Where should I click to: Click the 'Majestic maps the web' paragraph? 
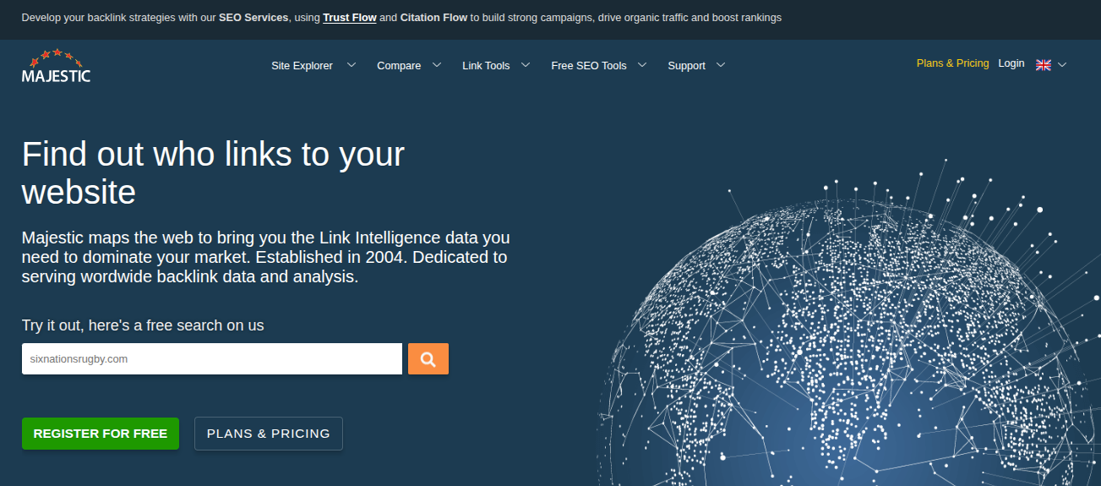[266, 257]
